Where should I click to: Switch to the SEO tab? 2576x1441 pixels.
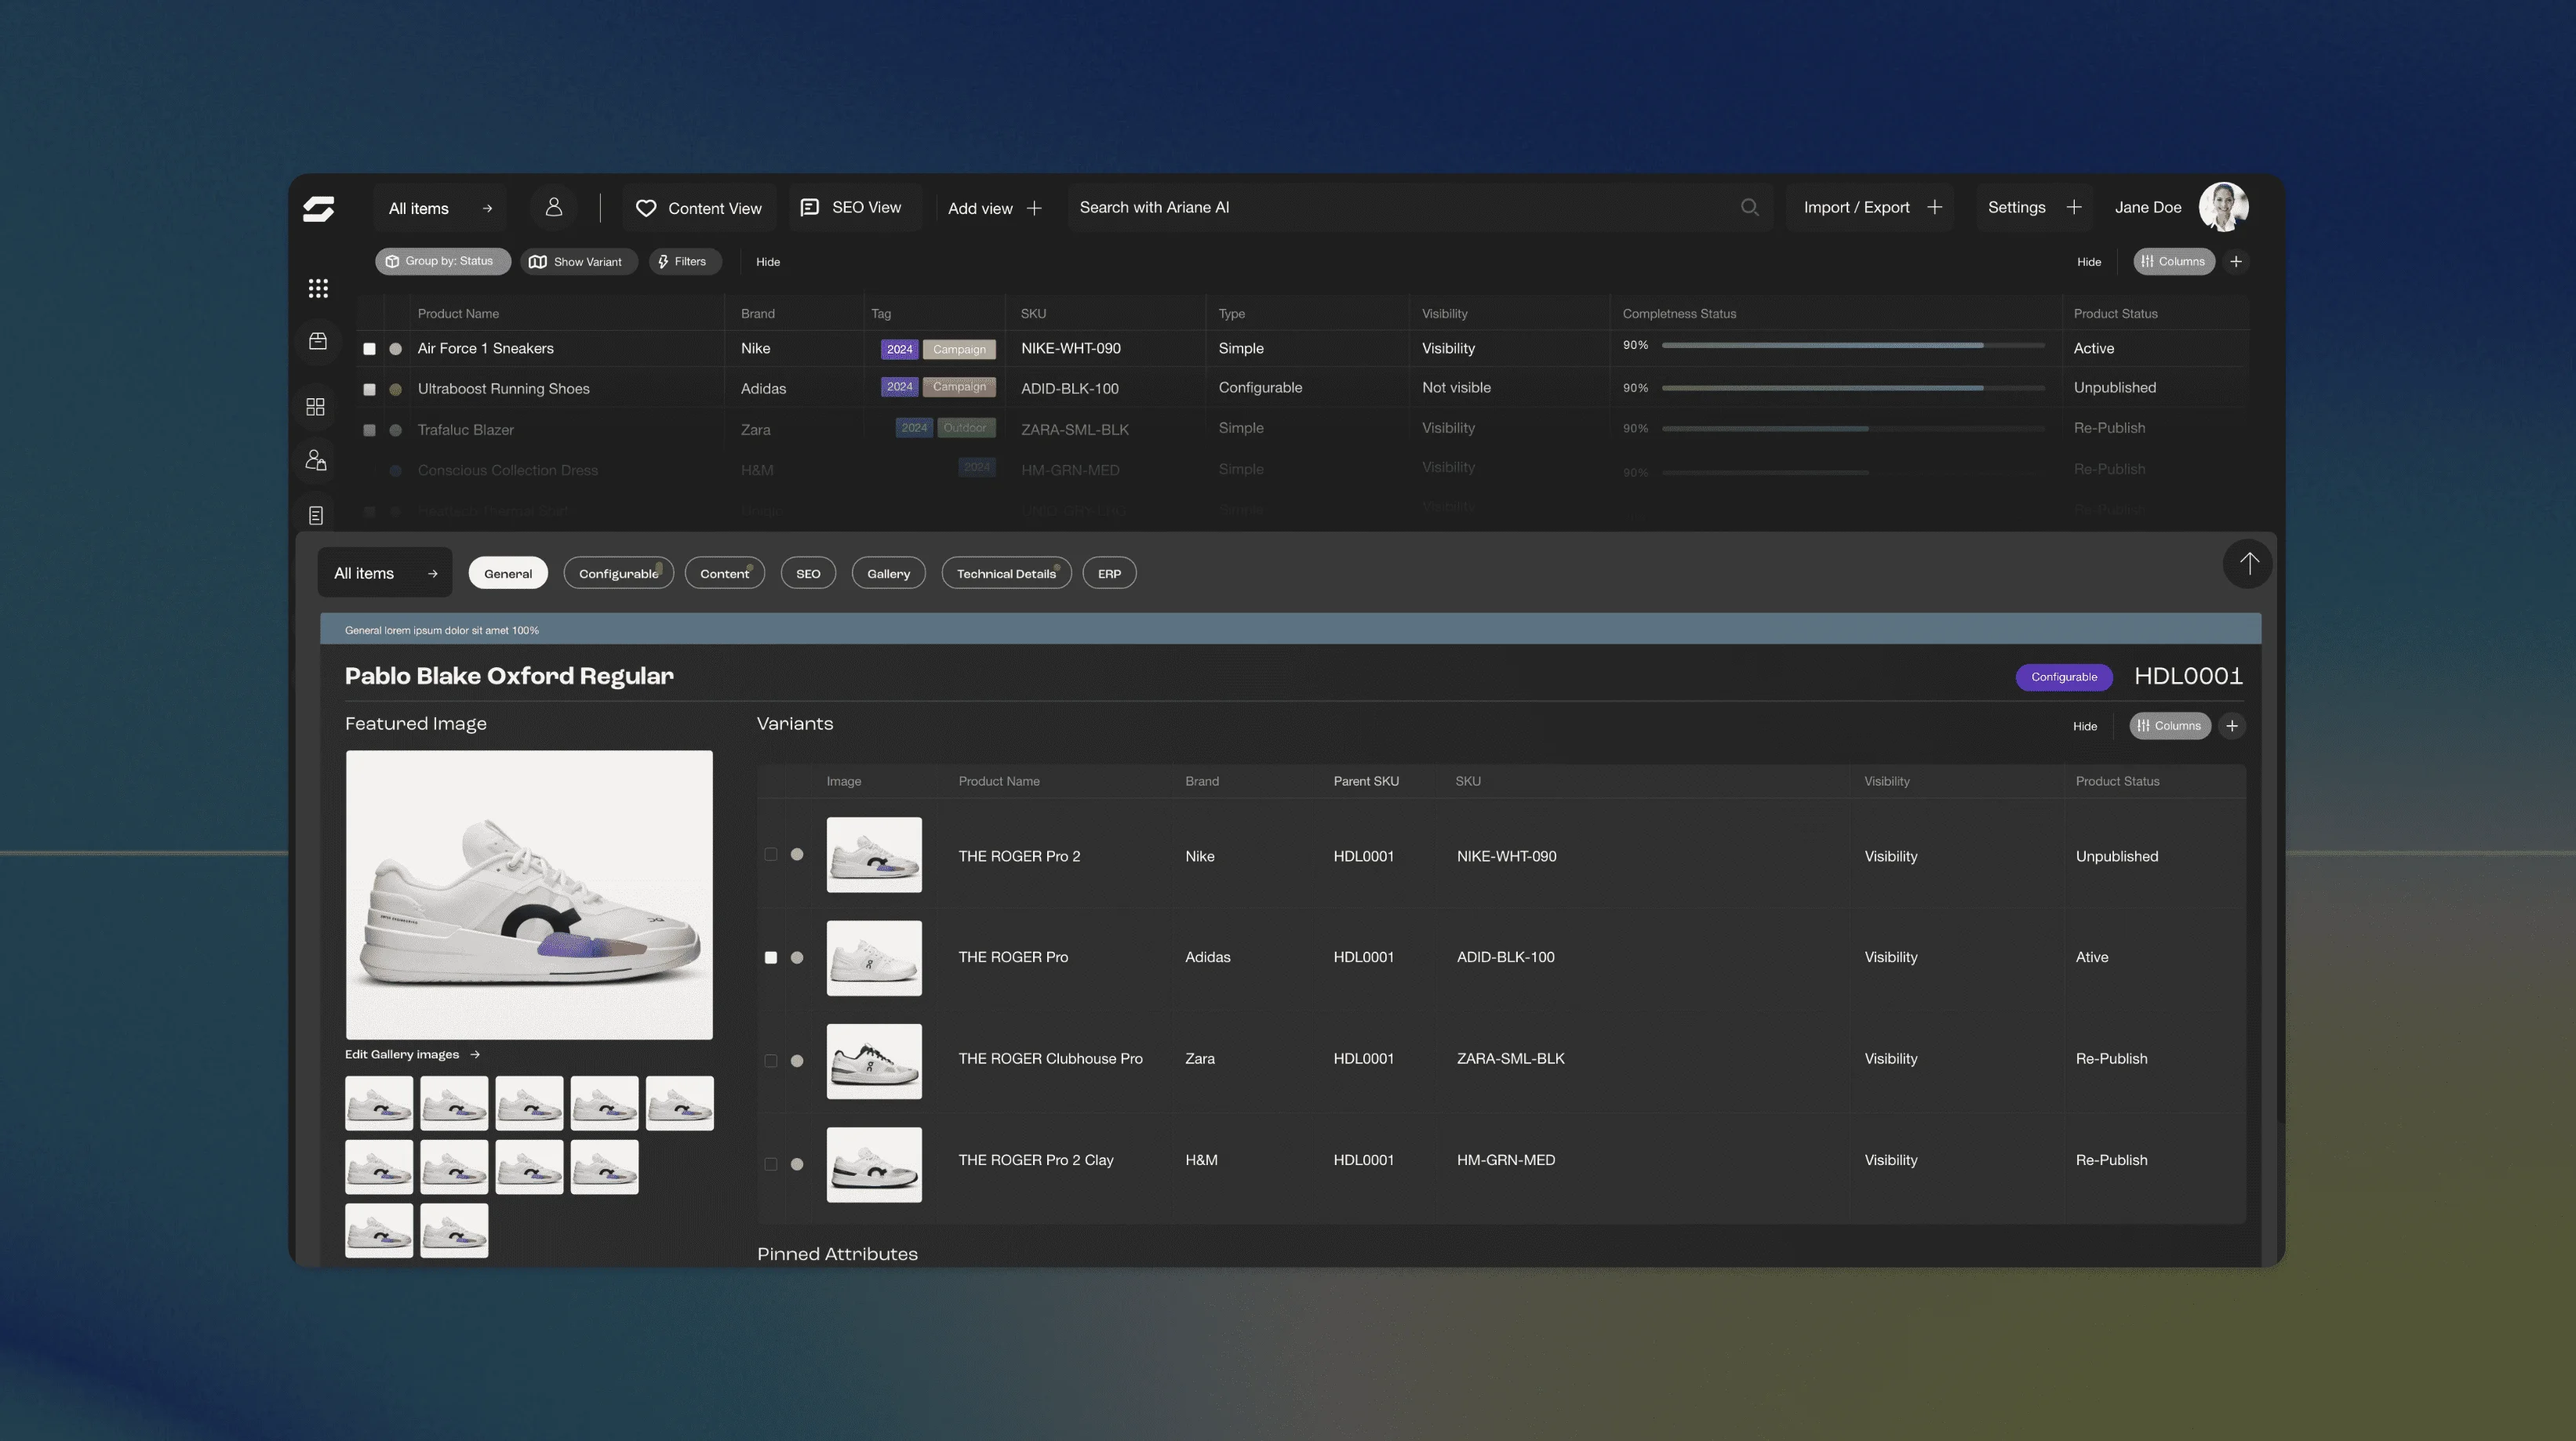(808, 572)
